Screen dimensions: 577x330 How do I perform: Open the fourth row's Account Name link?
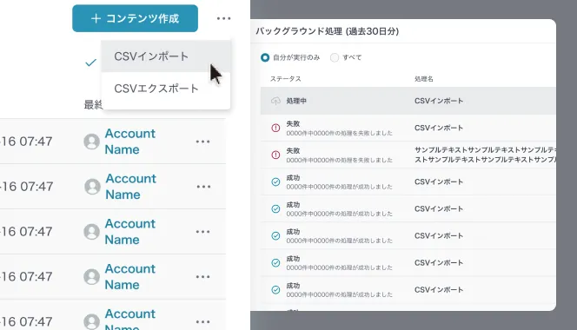[x=129, y=277]
